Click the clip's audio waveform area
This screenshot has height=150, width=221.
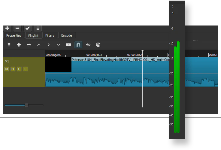click(107, 81)
